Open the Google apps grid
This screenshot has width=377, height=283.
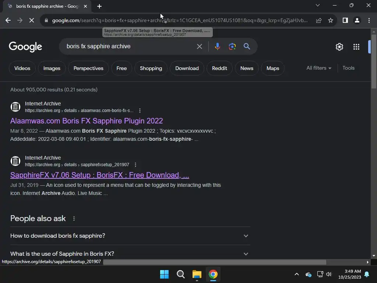[356, 47]
